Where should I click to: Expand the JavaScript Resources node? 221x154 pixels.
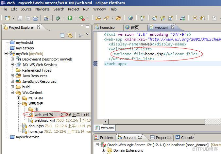(12, 81)
